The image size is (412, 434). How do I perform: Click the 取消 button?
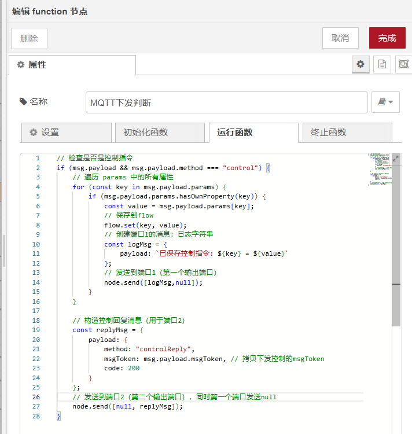point(340,38)
